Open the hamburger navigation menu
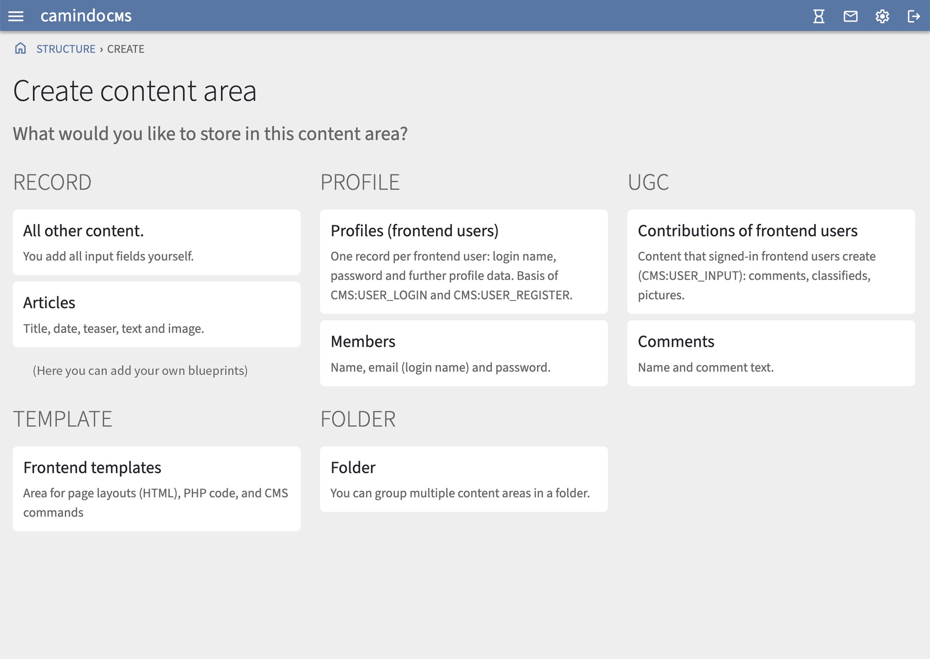Screen dimensions: 930x659 [16, 16]
